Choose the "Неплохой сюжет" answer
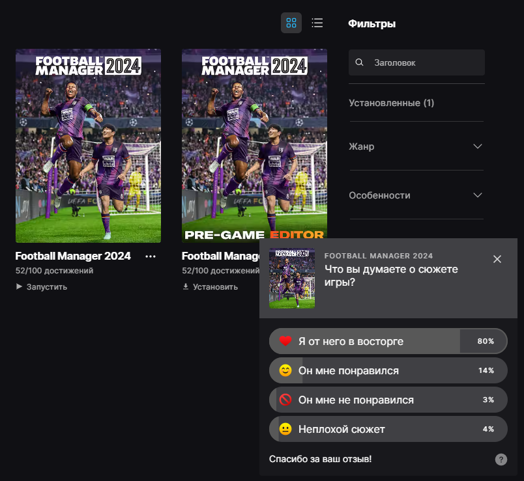Viewport: 524px width, 481px height. [x=388, y=429]
